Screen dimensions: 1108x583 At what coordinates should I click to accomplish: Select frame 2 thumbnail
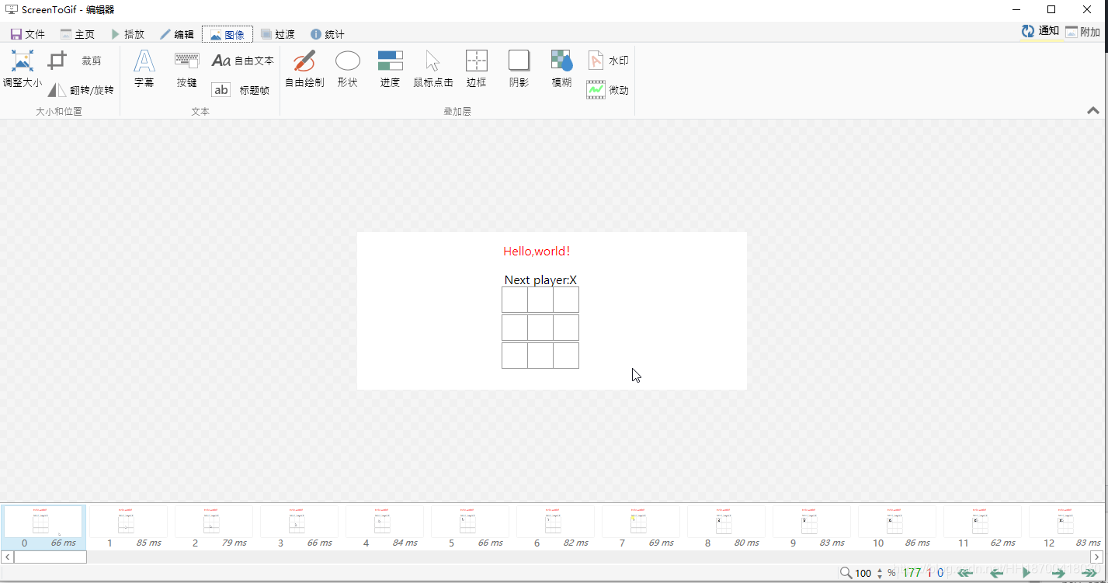coord(214,527)
